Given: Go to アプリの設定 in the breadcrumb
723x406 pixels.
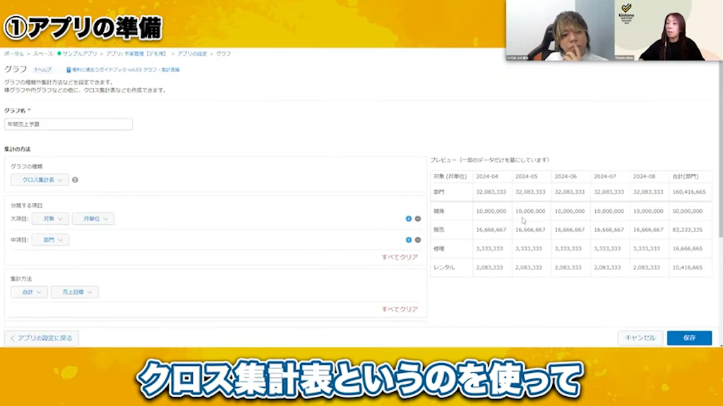Looking at the screenshot, I should (193, 54).
